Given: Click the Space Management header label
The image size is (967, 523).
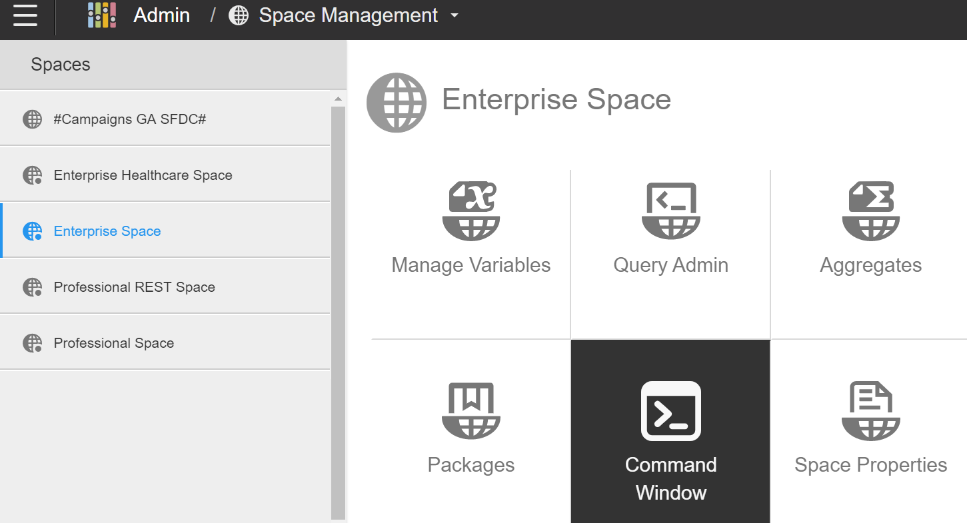Looking at the screenshot, I should point(348,15).
